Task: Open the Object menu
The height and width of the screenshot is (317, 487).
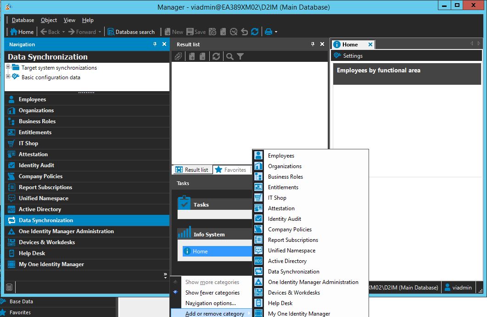Action: 49,20
